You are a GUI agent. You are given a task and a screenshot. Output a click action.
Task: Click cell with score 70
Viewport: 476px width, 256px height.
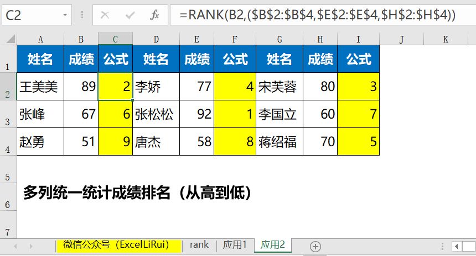point(320,142)
